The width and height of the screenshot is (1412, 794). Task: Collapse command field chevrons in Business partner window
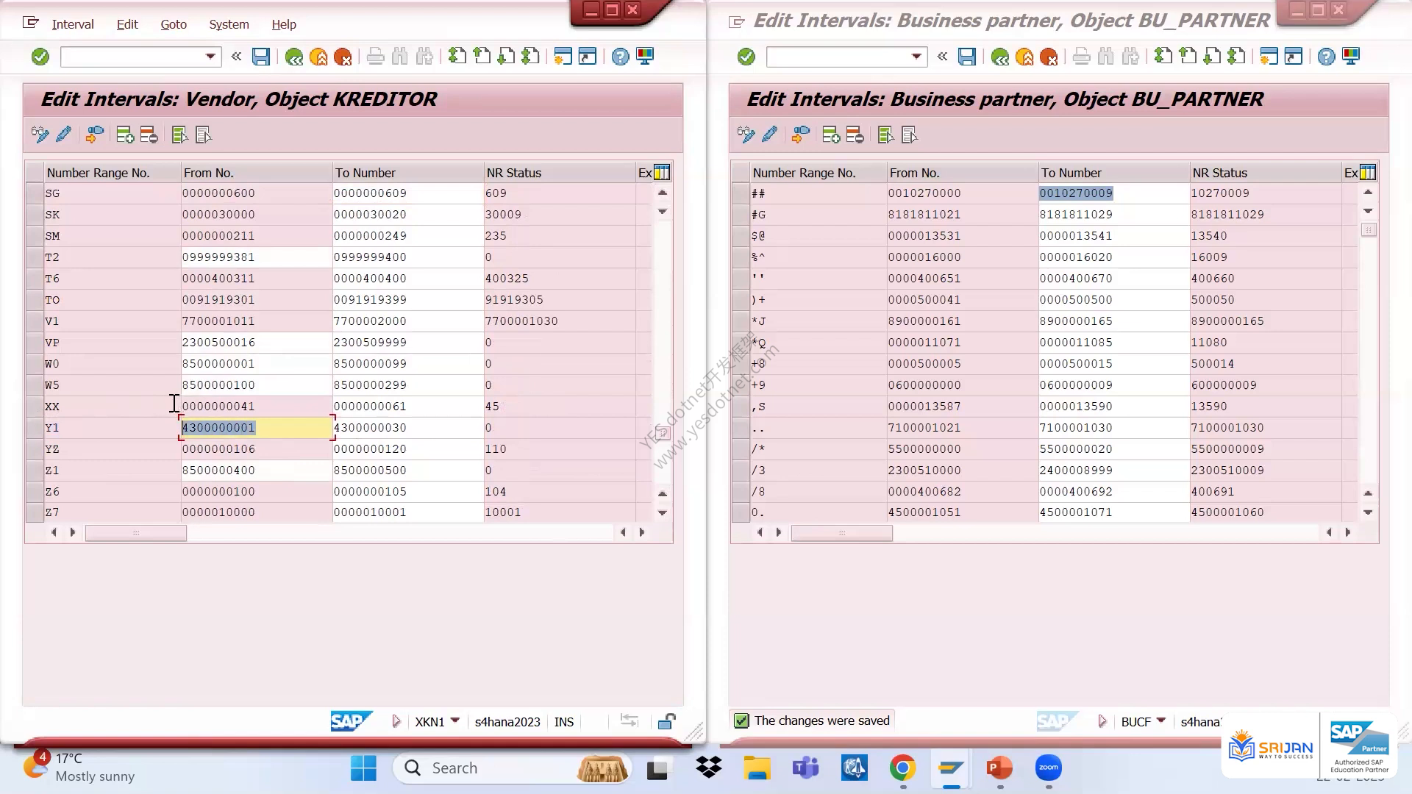pyautogui.click(x=942, y=56)
